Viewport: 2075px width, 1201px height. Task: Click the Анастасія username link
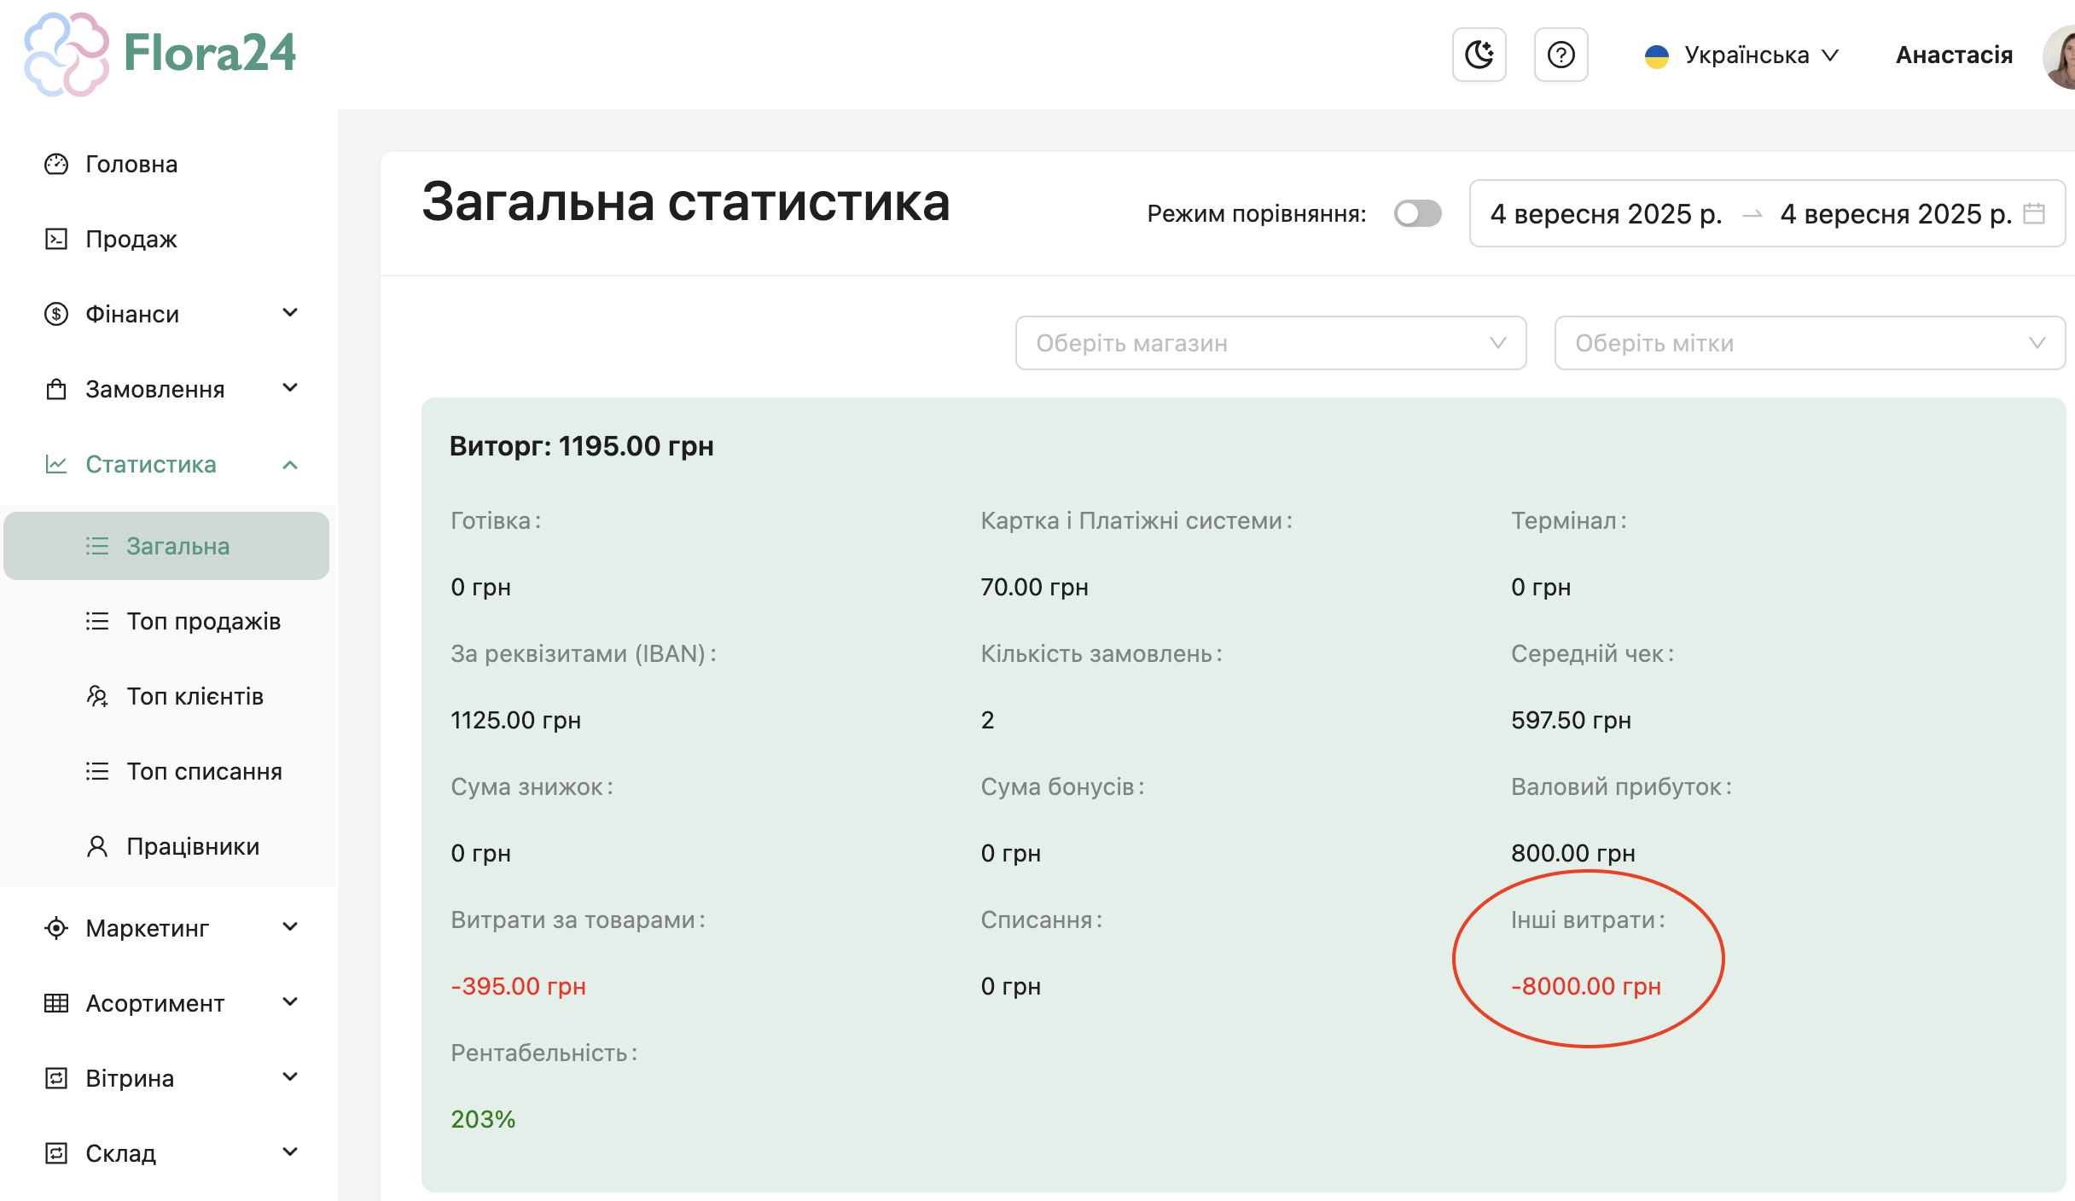[x=1954, y=55]
